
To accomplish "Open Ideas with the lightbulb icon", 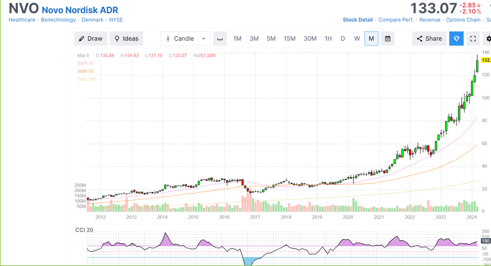I will 126,39.
